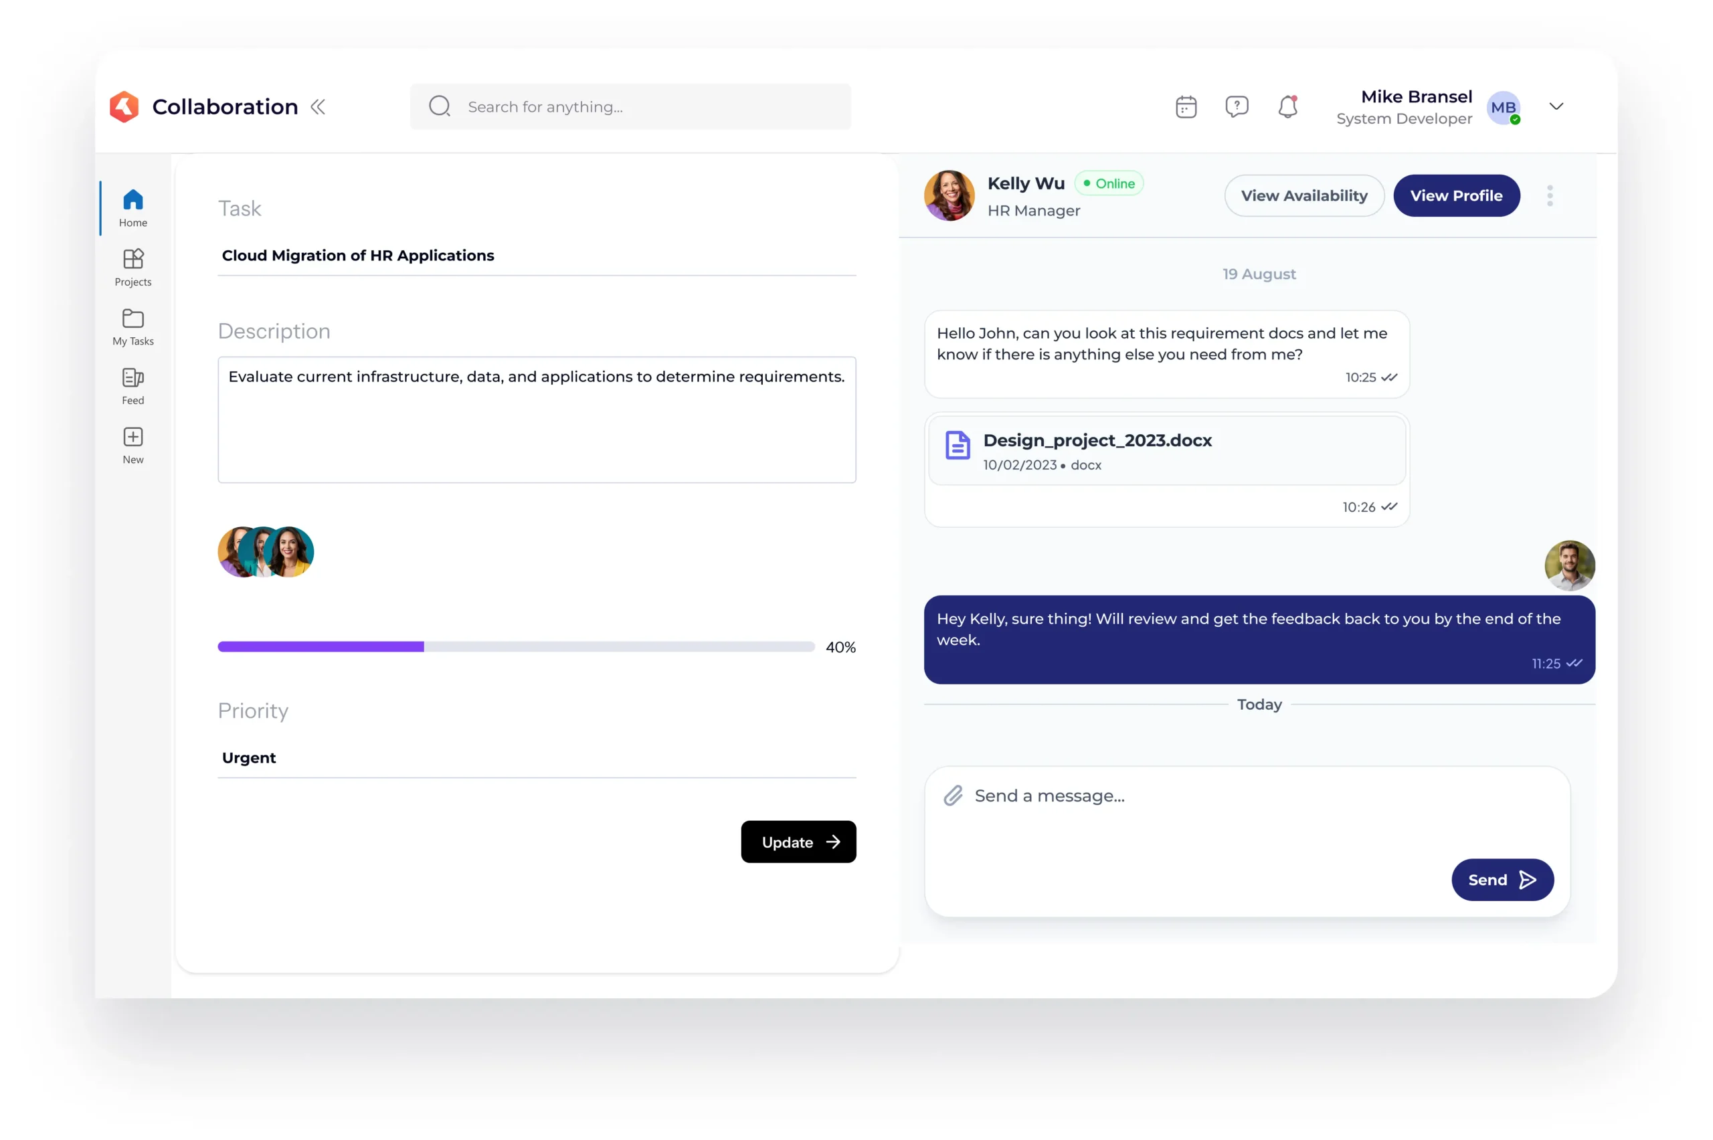The width and height of the screenshot is (1713, 1140).
Task: Click the Send message button
Action: point(1503,879)
